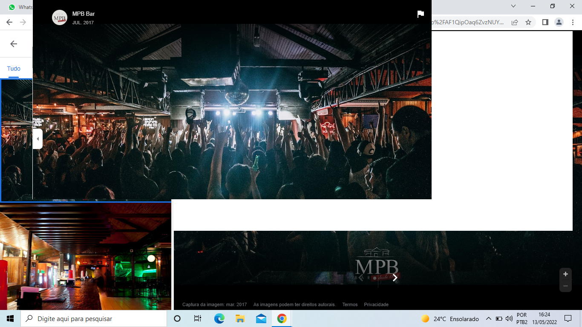The width and height of the screenshot is (582, 327).
Task: Open Microsoft Edge from the taskbar
Action: point(219,318)
